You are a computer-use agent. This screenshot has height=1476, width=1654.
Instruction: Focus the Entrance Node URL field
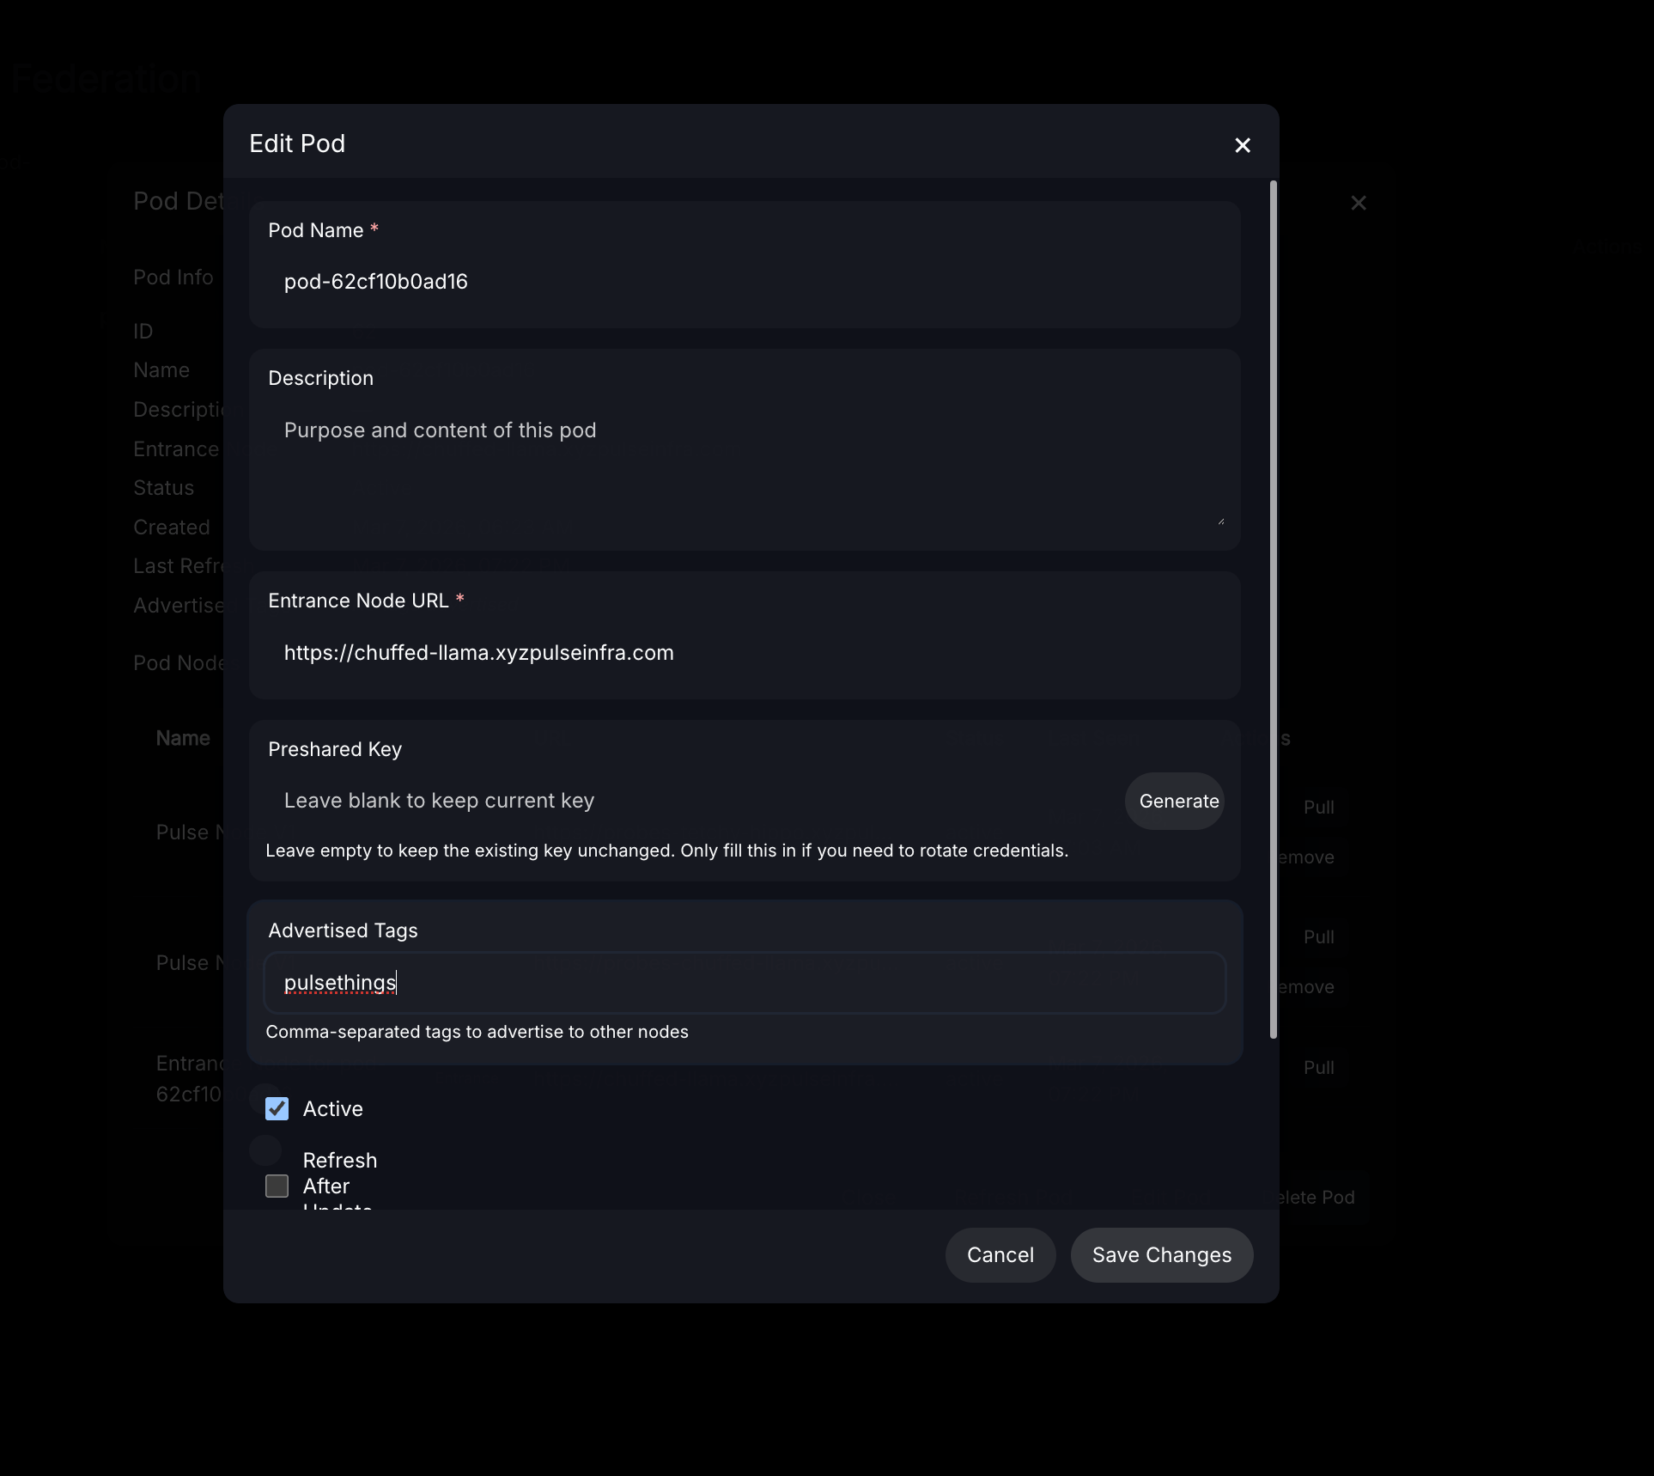(744, 653)
